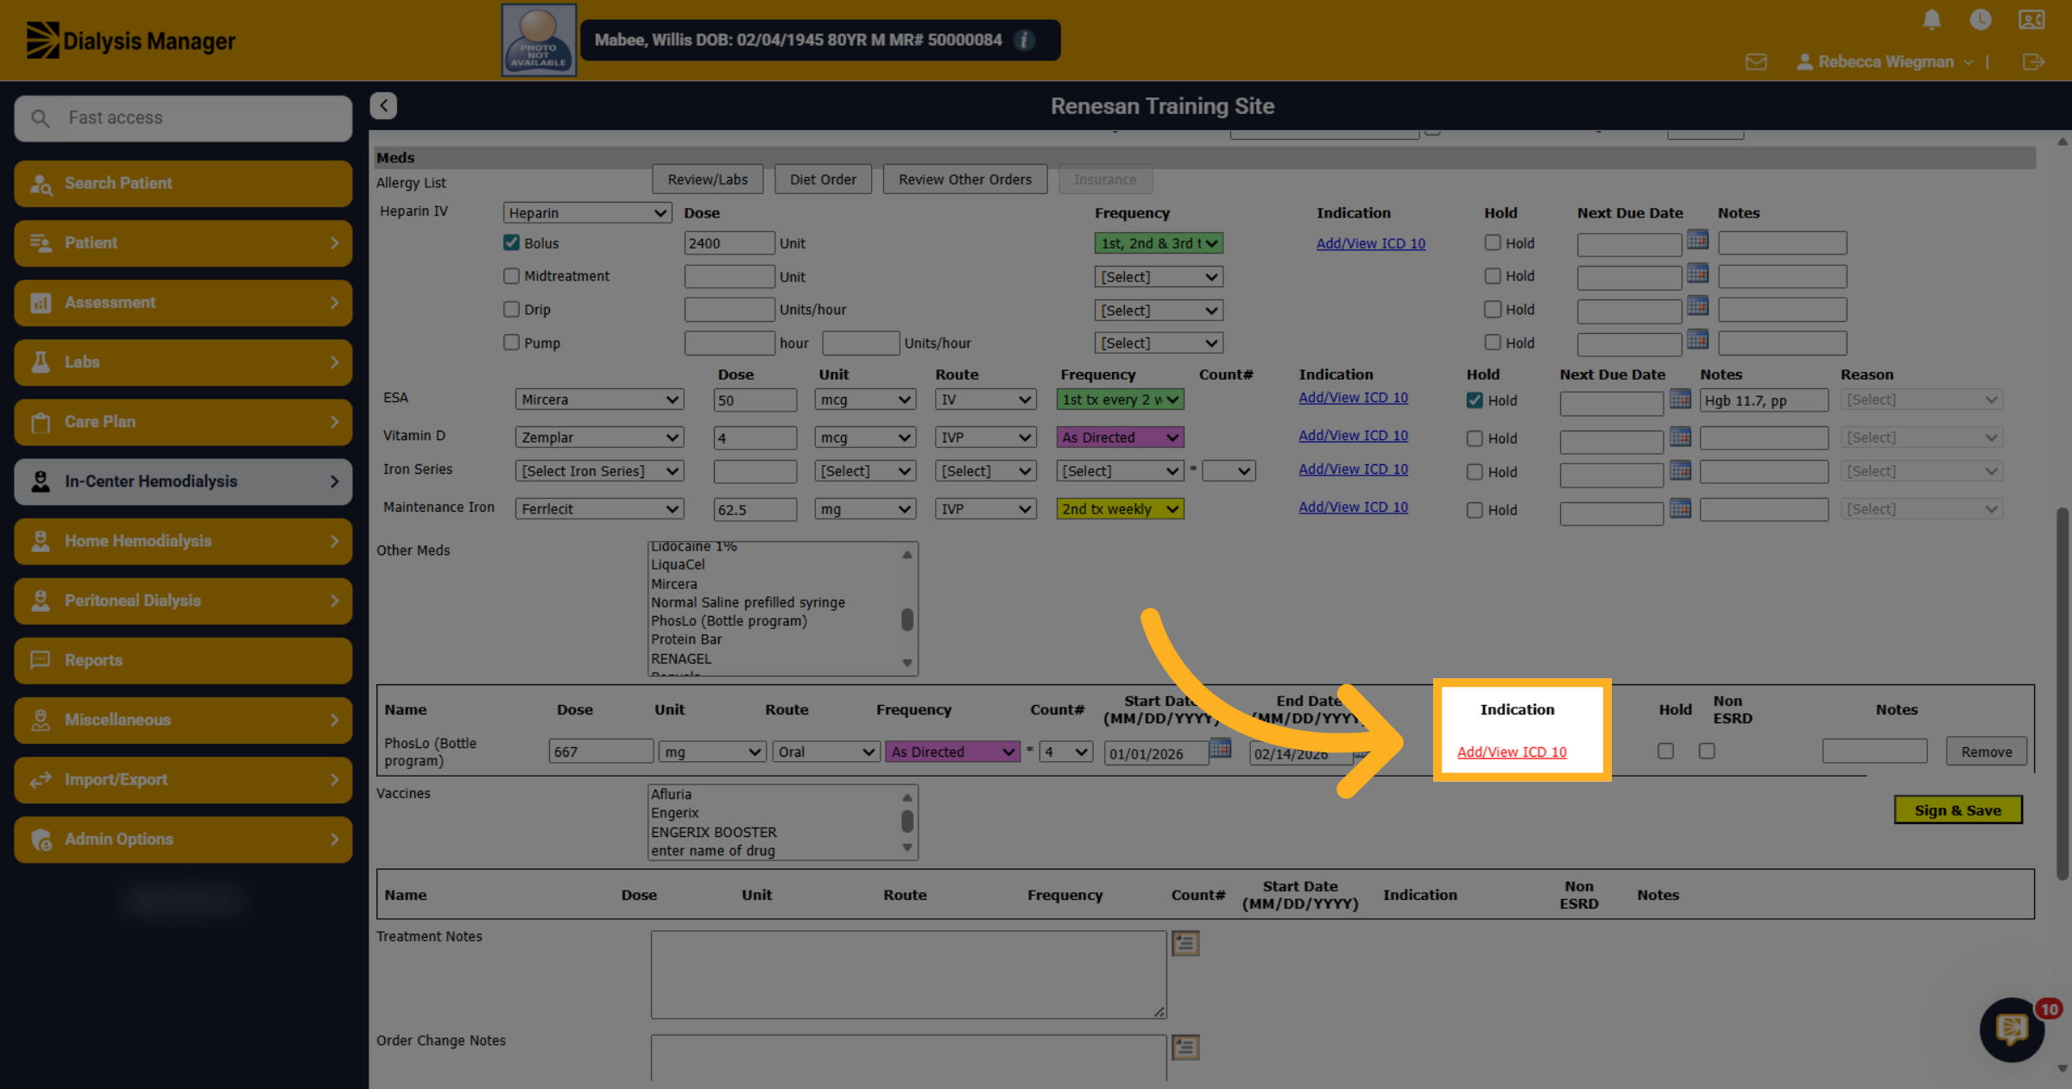The image size is (2072, 1089).
Task: Open the Order Change Notes template icon
Action: (x=1185, y=1048)
